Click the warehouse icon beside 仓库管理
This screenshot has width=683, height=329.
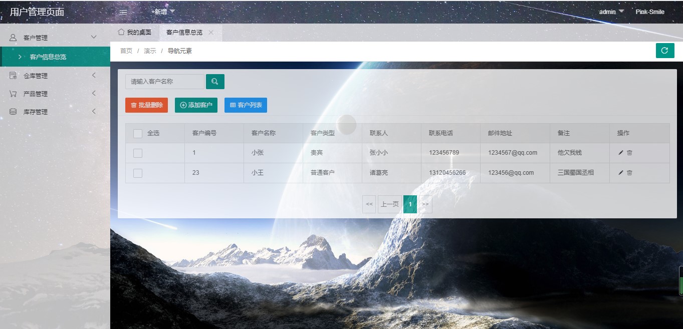13,76
